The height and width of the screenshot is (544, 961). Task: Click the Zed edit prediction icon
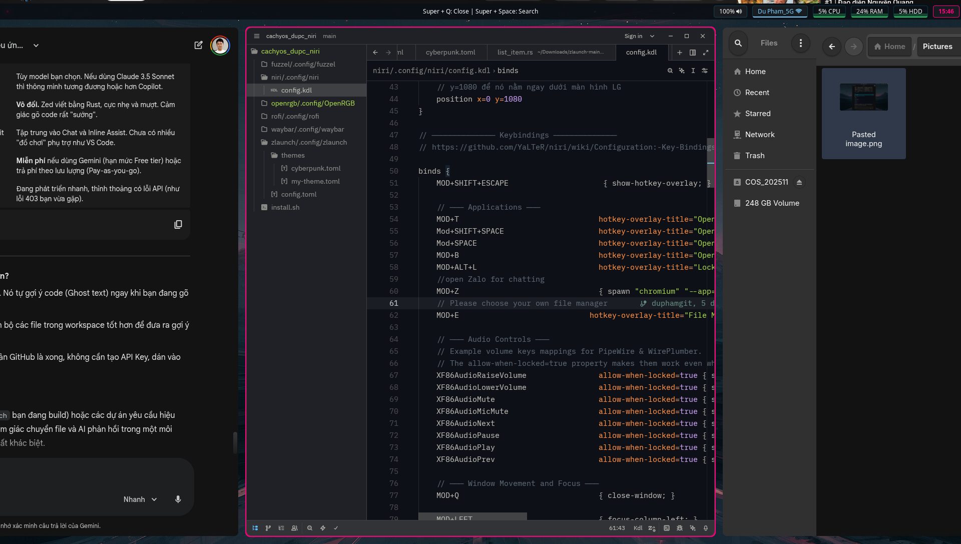point(652,528)
